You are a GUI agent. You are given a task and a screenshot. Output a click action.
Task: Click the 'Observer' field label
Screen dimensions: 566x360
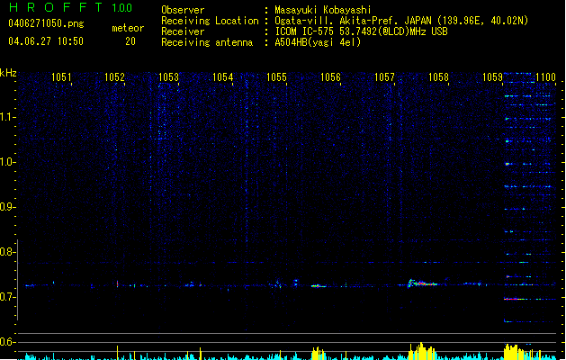183,10
